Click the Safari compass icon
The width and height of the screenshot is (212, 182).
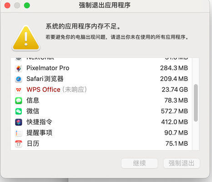(x=19, y=79)
